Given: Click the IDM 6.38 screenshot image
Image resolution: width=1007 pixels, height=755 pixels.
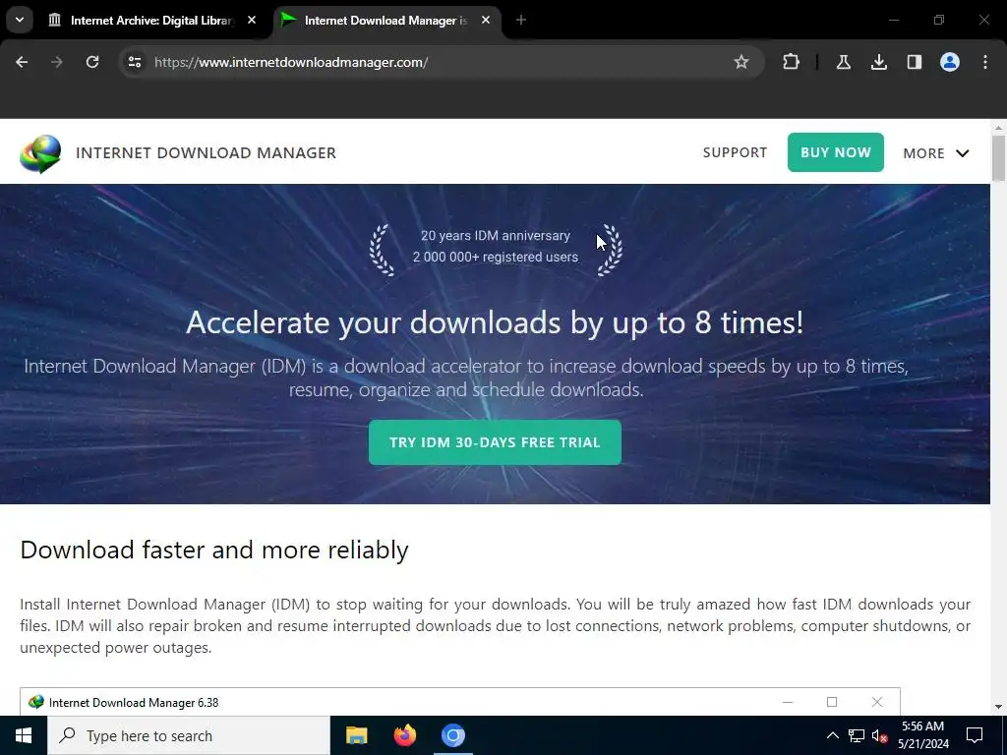Looking at the screenshot, I should point(460,702).
